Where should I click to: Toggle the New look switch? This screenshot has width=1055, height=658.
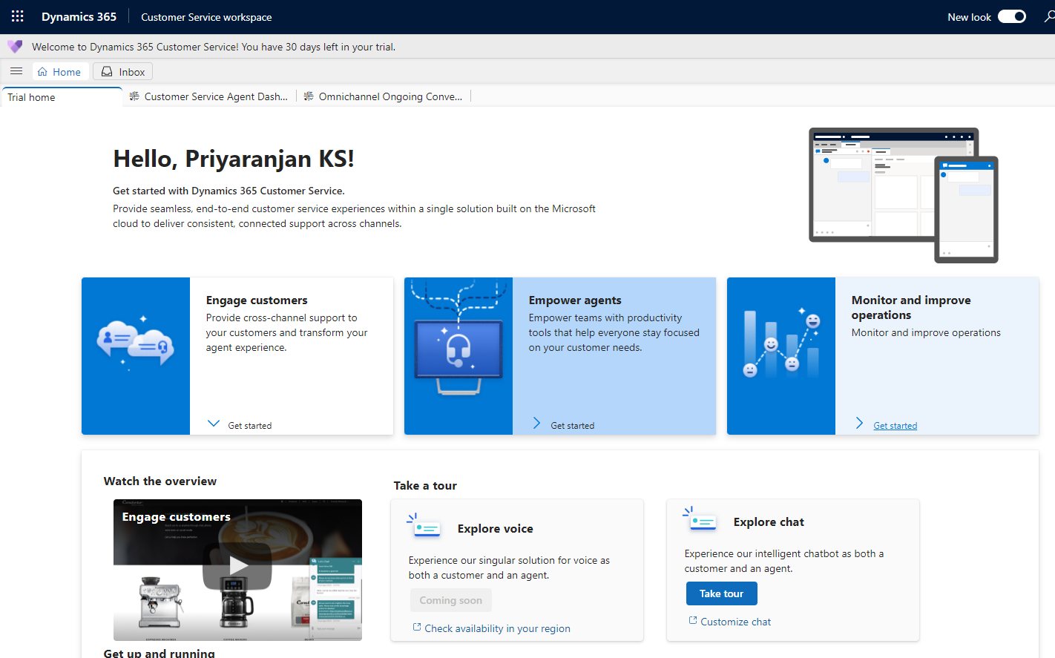pos(1011,16)
